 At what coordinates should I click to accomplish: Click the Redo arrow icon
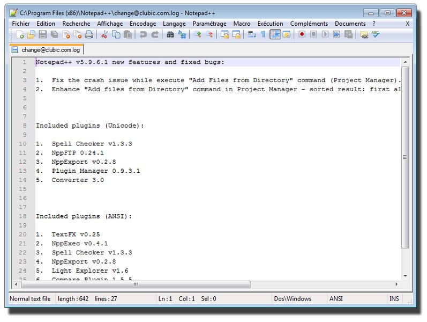155,35
